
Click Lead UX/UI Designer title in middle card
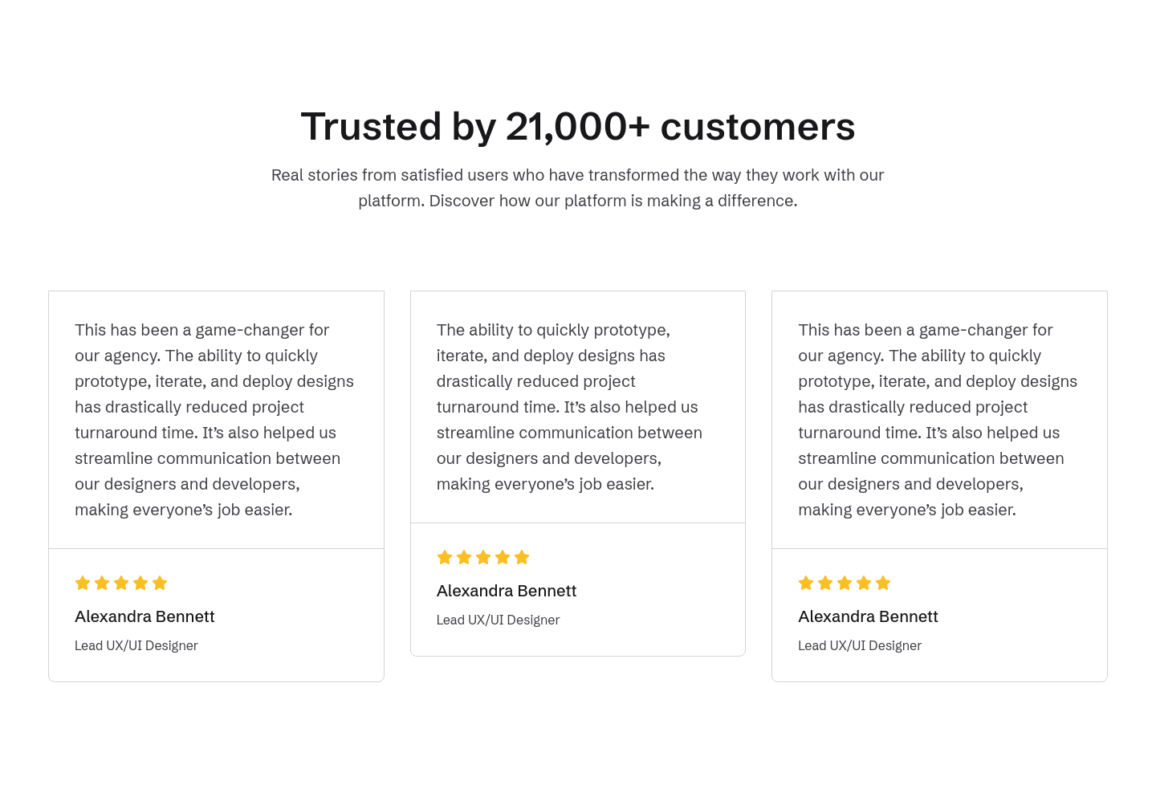coord(498,620)
